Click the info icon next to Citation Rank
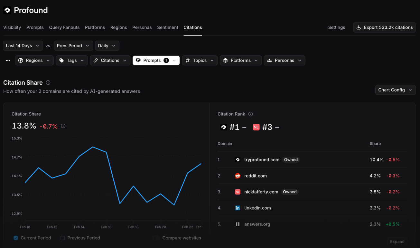Image resolution: width=420 pixels, height=248 pixels. [x=251, y=114]
